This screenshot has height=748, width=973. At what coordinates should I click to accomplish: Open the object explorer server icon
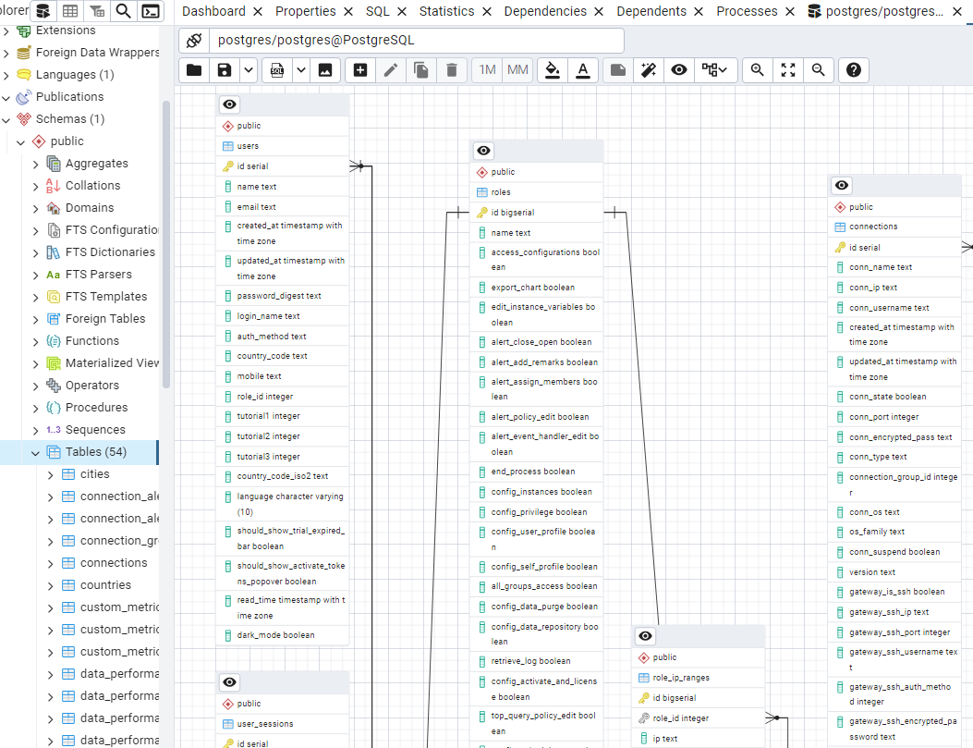tap(43, 11)
